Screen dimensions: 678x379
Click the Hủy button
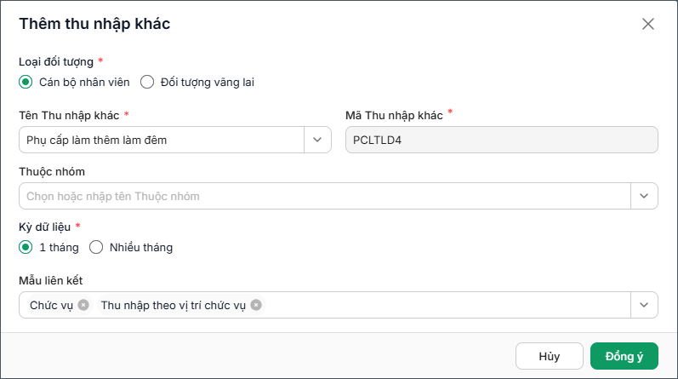[550, 356]
